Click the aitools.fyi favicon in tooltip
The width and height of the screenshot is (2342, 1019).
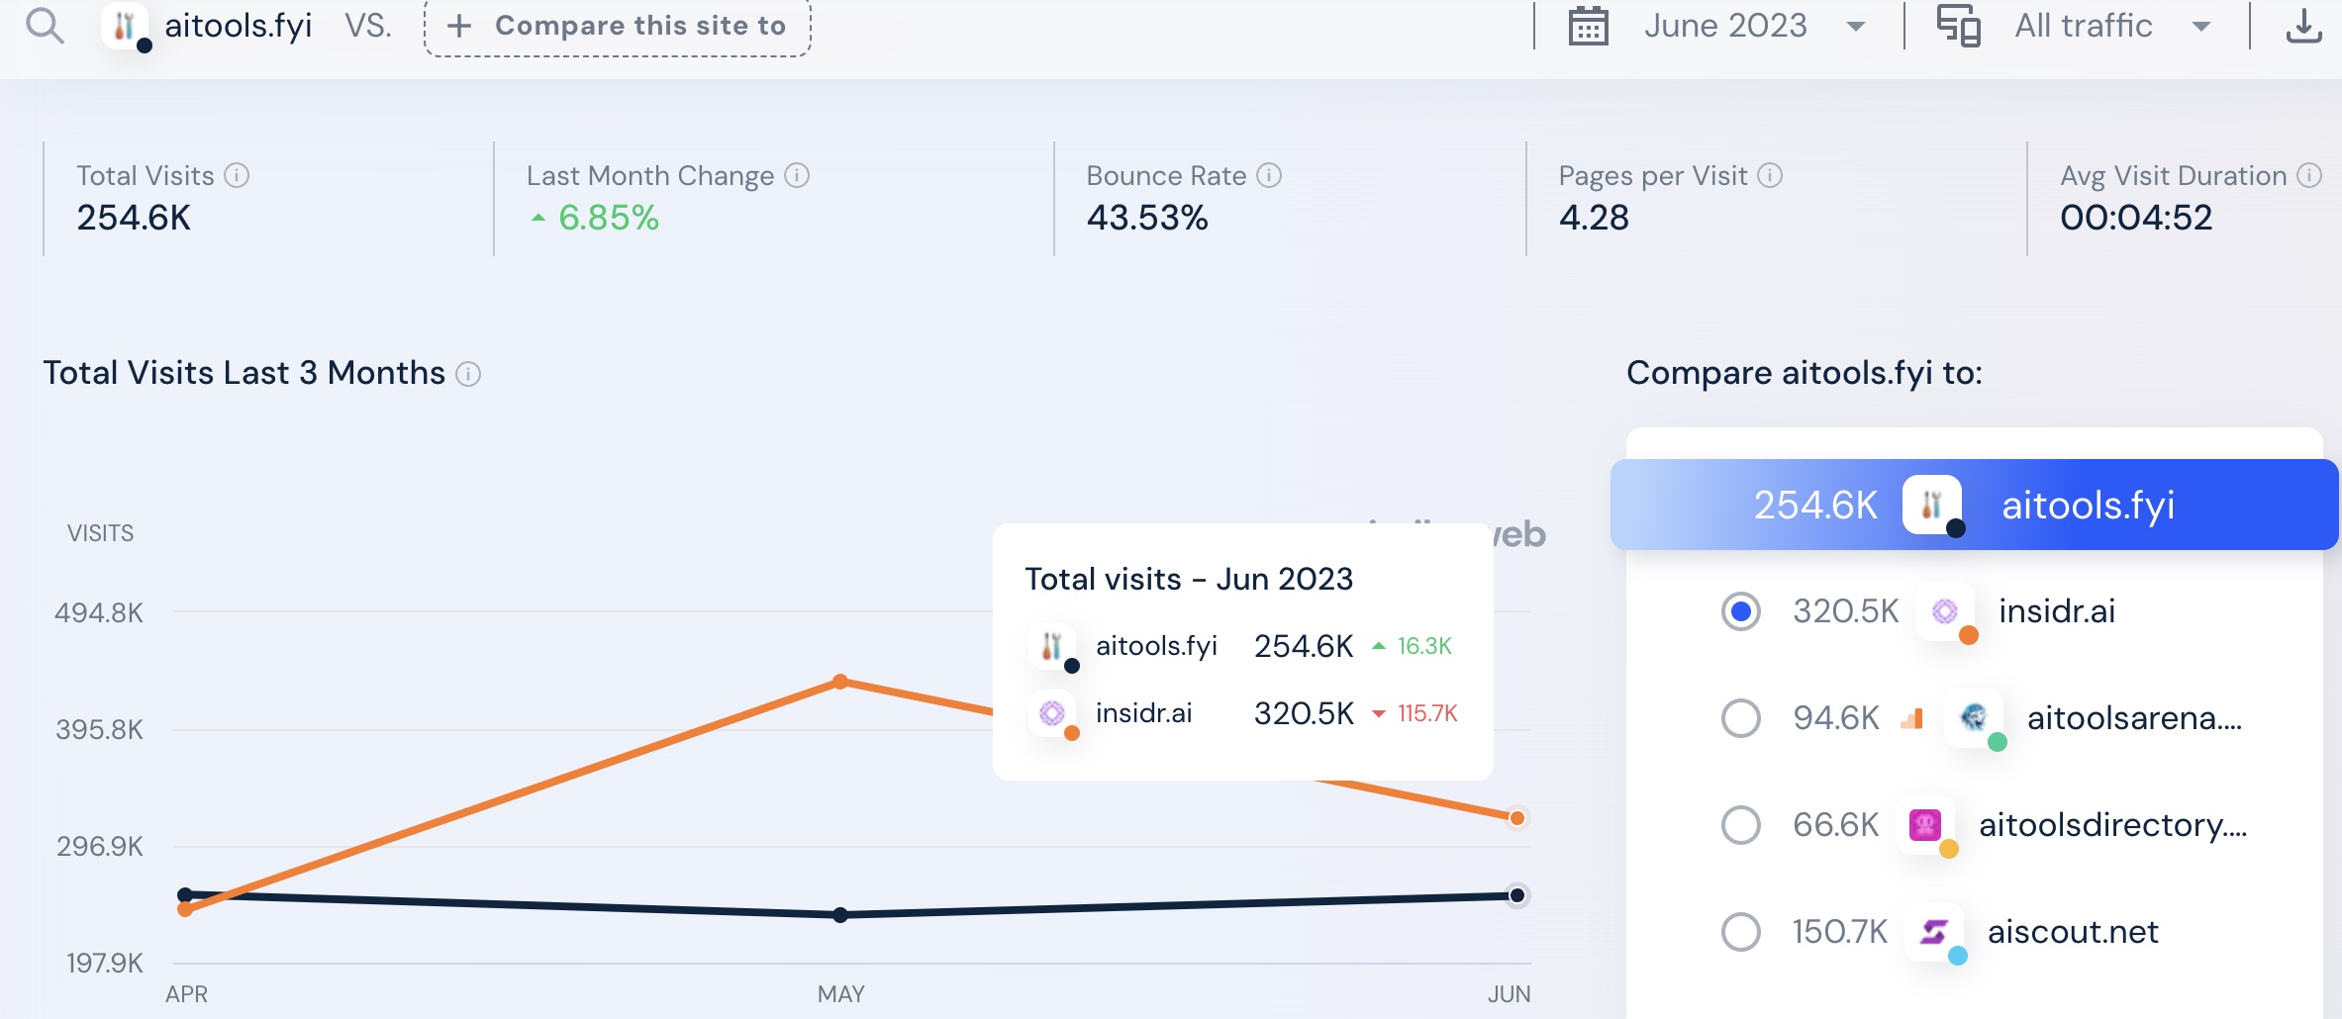[1052, 646]
